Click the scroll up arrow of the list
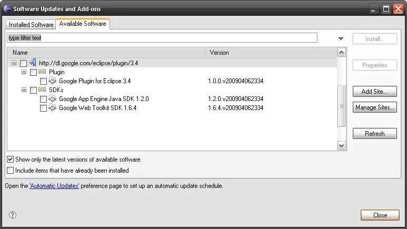 click(341, 53)
